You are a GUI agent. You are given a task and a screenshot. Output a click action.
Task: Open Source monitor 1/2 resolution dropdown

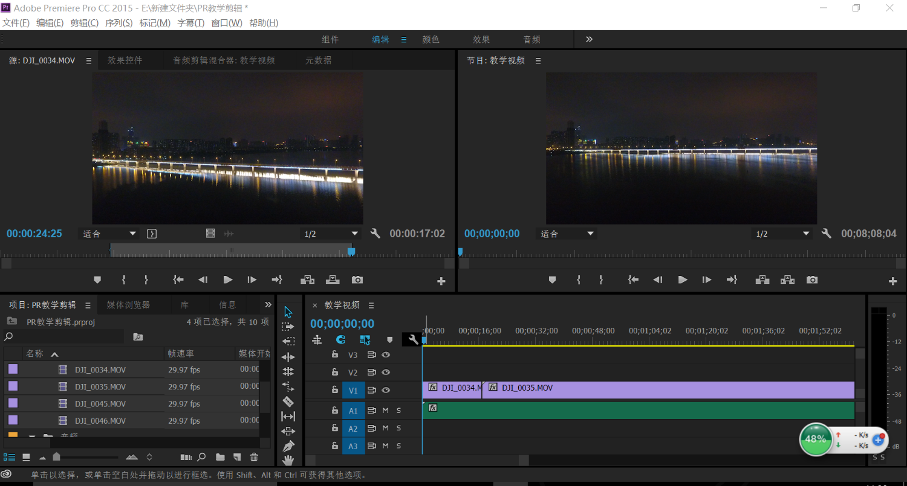tap(331, 234)
